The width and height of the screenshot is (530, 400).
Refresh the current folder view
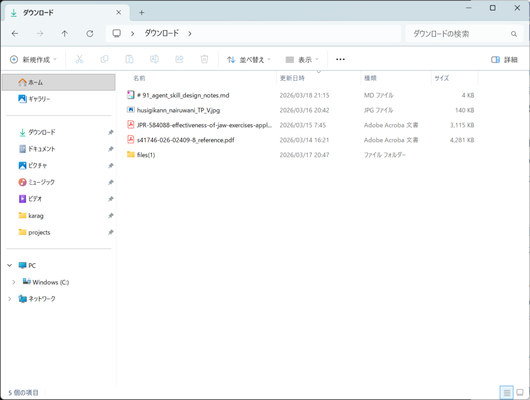(x=90, y=34)
